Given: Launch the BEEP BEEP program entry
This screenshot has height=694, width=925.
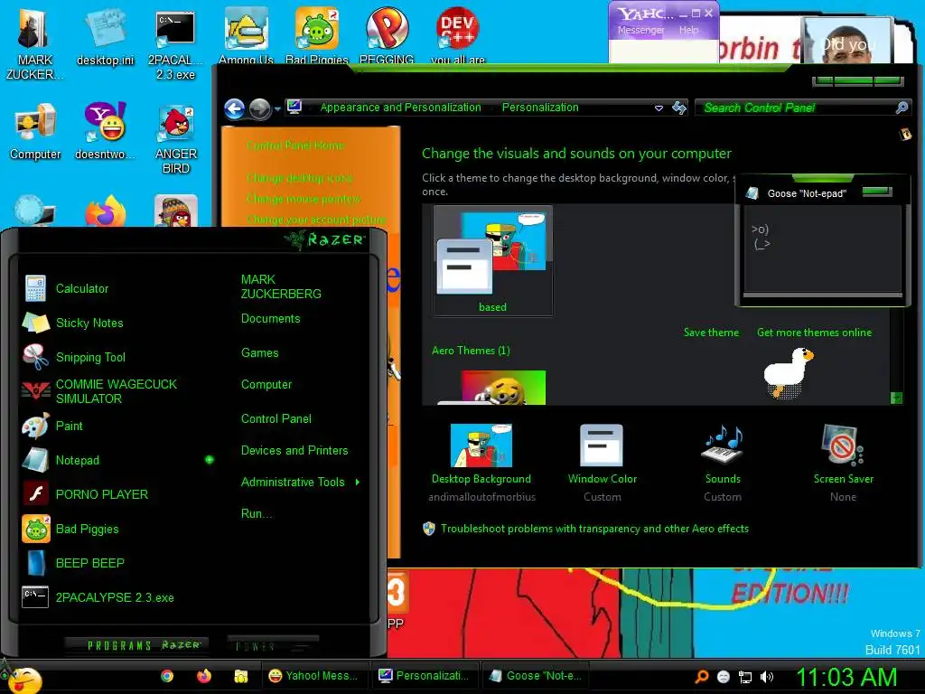Looking at the screenshot, I should (x=89, y=563).
